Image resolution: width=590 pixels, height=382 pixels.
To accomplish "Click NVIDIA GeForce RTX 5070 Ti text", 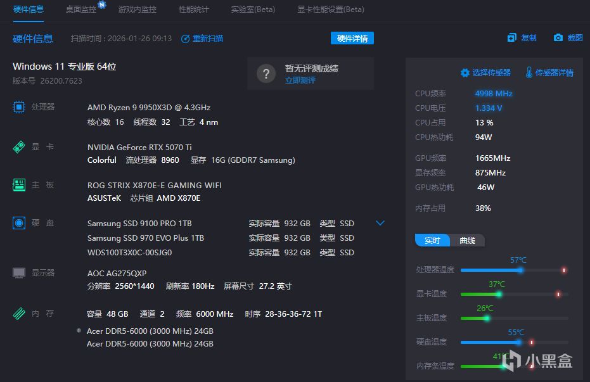I will [139, 147].
